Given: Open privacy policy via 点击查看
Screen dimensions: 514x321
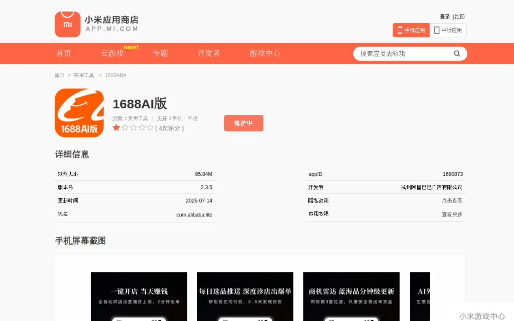Looking at the screenshot, I should [x=452, y=201].
